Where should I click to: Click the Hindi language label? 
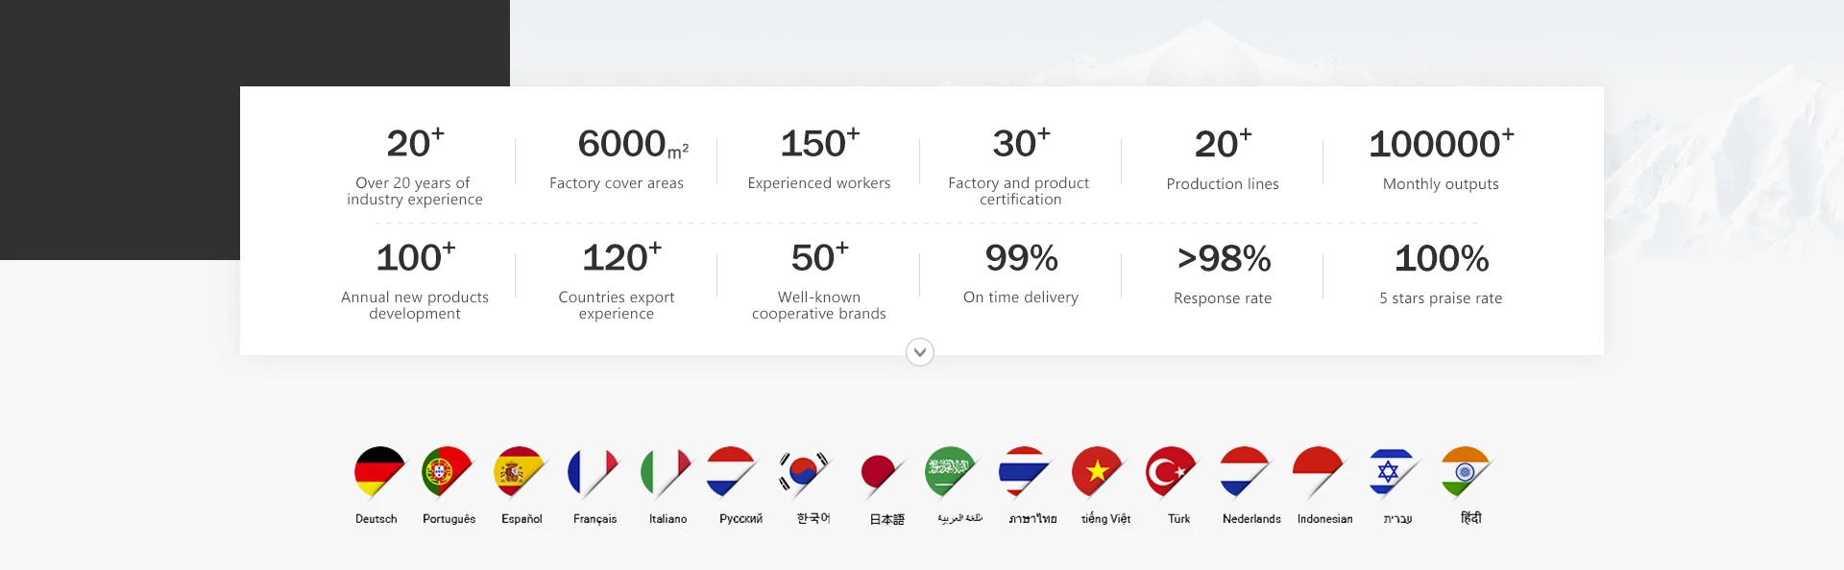coord(1470,518)
